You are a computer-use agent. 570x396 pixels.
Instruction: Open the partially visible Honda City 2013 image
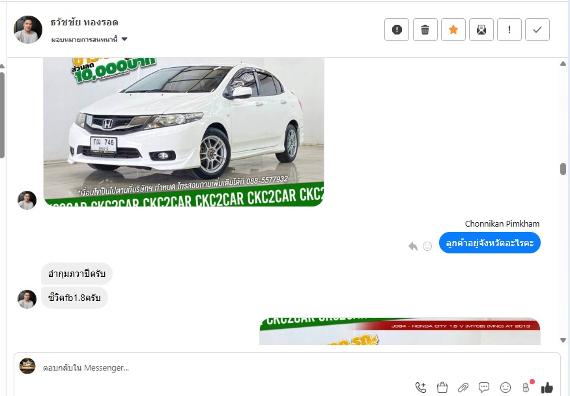click(400, 332)
